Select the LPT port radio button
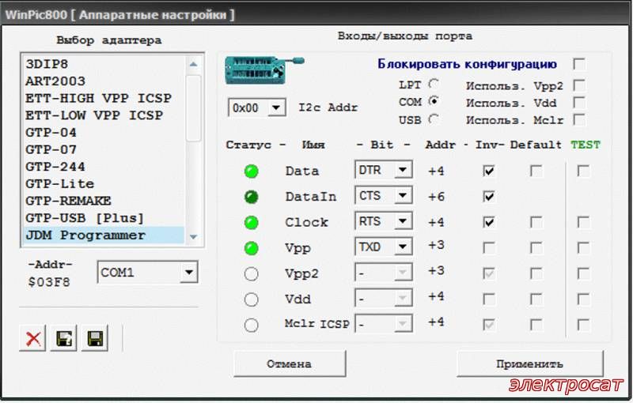633x403 pixels. 434,84
